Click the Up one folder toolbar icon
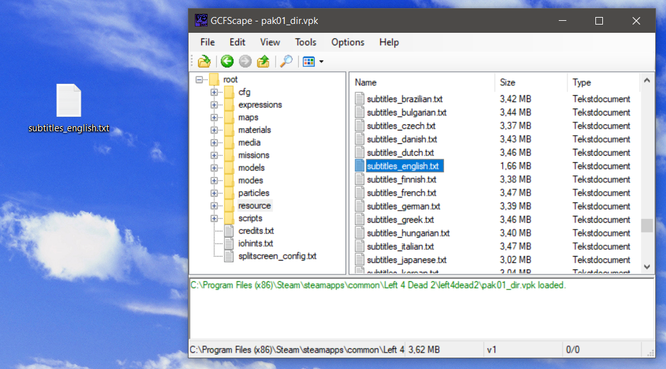The width and height of the screenshot is (666, 369). click(264, 62)
